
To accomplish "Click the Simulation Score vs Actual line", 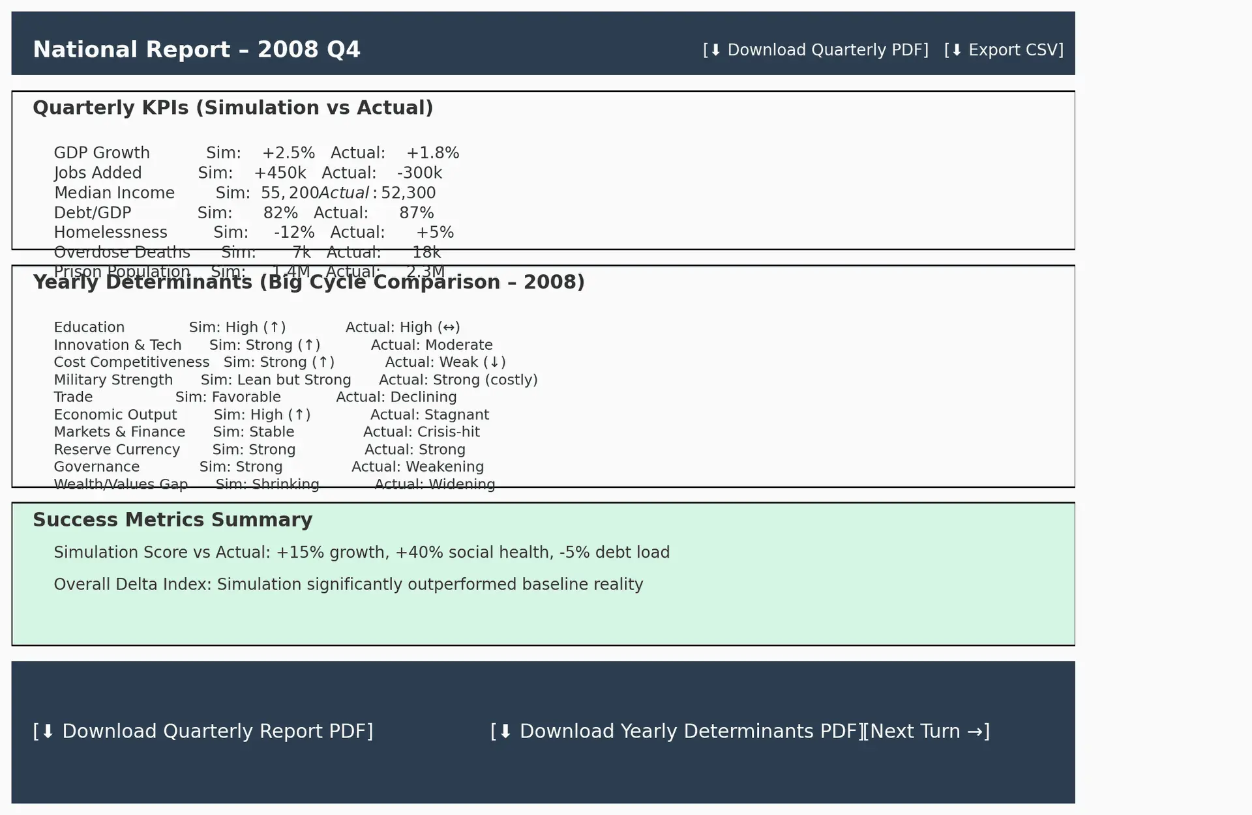I will coord(362,552).
